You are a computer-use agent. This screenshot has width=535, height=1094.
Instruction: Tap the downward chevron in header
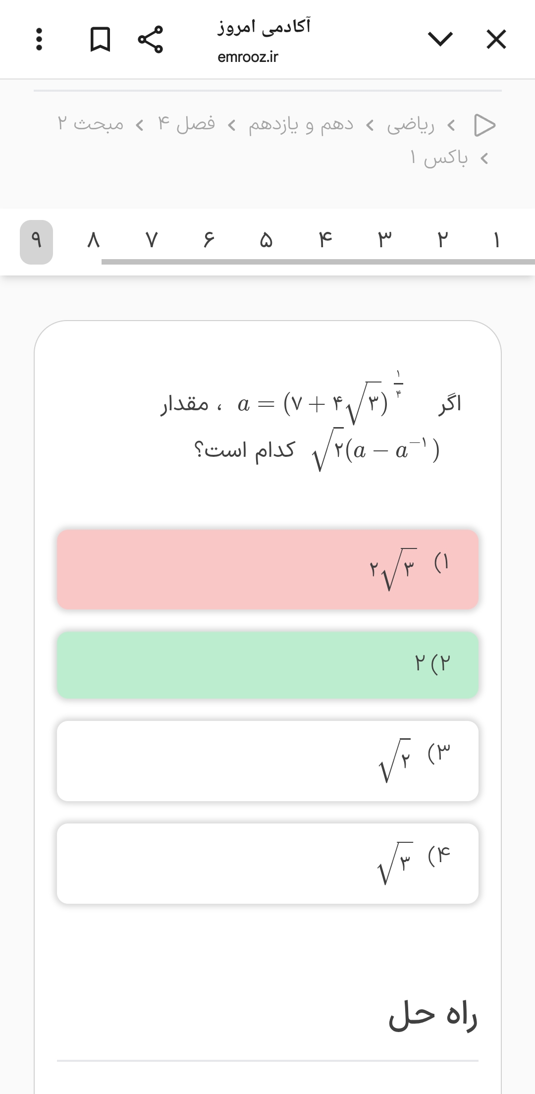pyautogui.click(x=440, y=39)
